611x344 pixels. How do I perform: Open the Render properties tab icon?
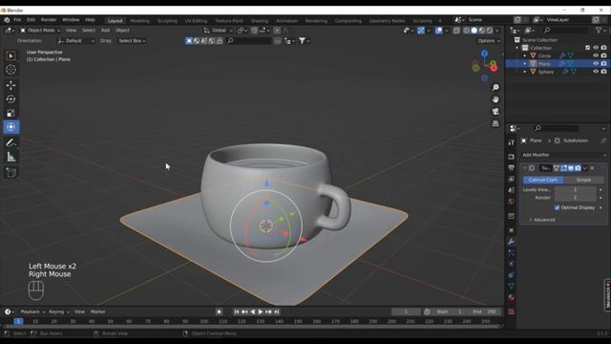tap(512, 157)
